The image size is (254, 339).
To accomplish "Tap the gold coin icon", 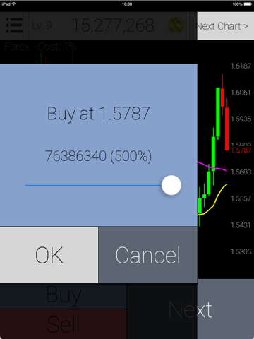I will pos(176,25).
